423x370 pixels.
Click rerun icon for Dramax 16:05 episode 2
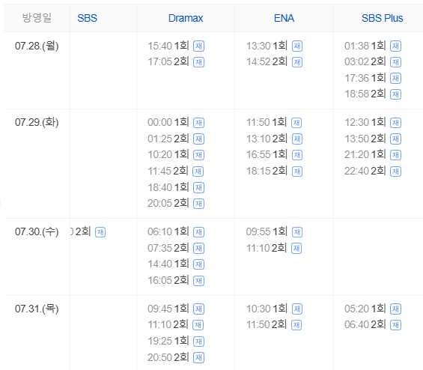(x=198, y=281)
